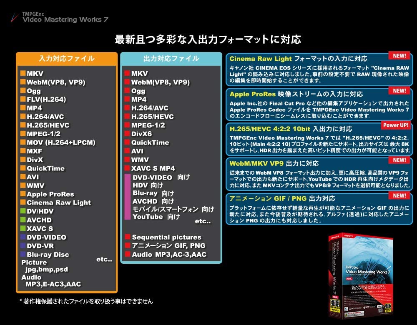417x325 pixels.
Task: Select the 入力対応ファイル orange header
Action: pos(67,59)
